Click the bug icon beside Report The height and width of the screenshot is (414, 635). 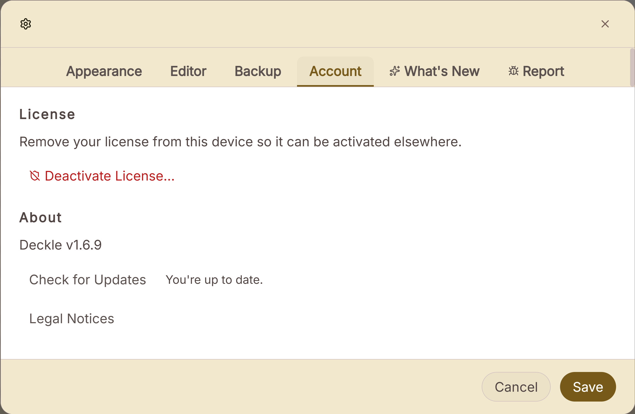click(x=513, y=71)
